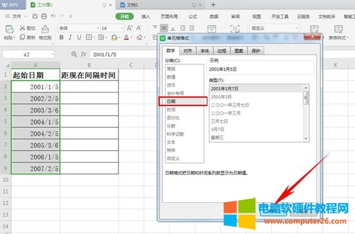
Task: Open the 数据 ribbon tab
Action: pos(214,17)
